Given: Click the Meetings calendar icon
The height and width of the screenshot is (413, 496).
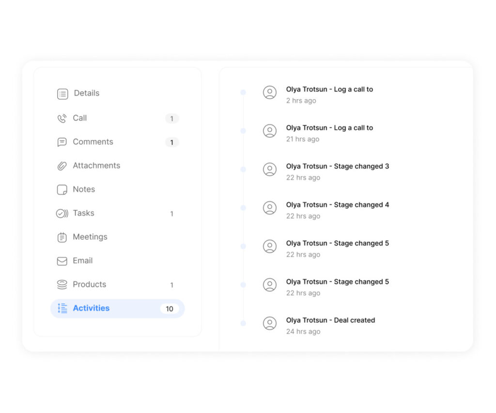Looking at the screenshot, I should [62, 237].
